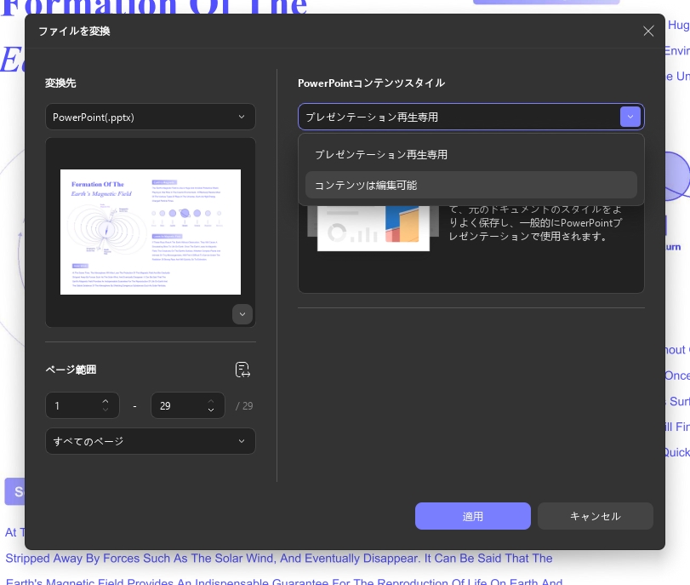Screen dimensions: 690x585
Task: Click the style description text ending 使用されます
Action: pos(535,223)
